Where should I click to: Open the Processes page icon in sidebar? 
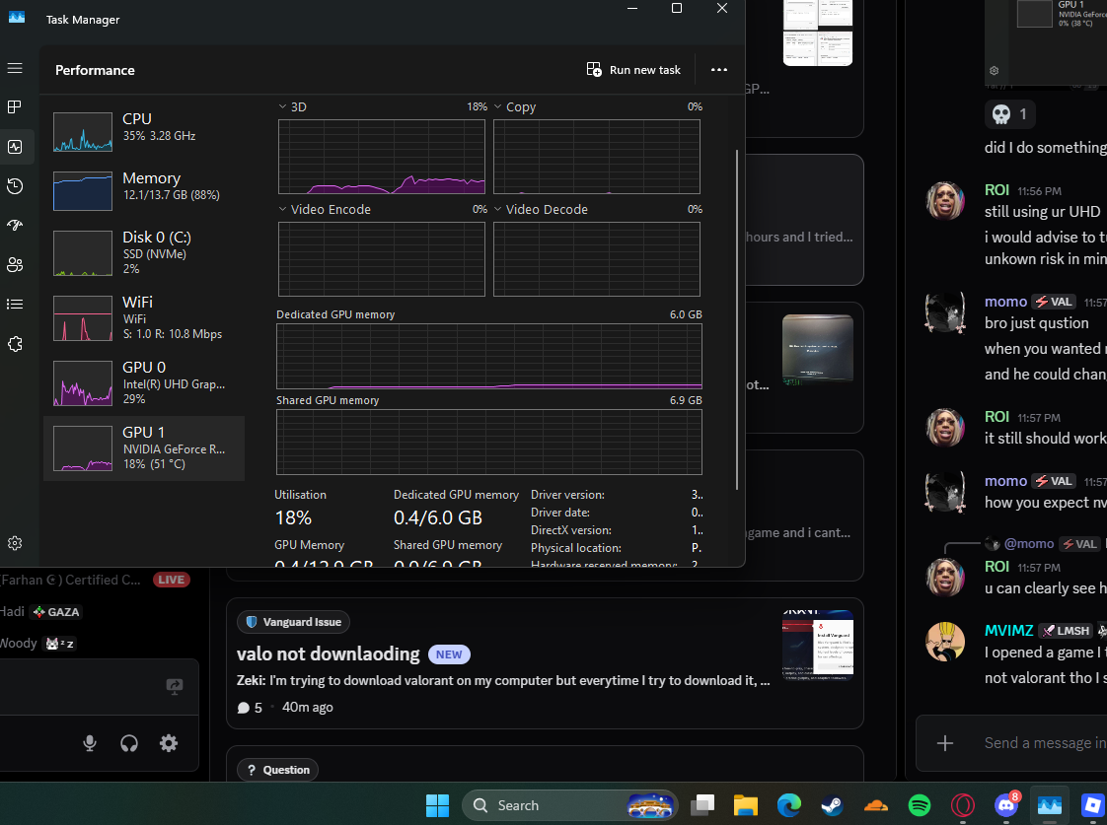pos(15,107)
